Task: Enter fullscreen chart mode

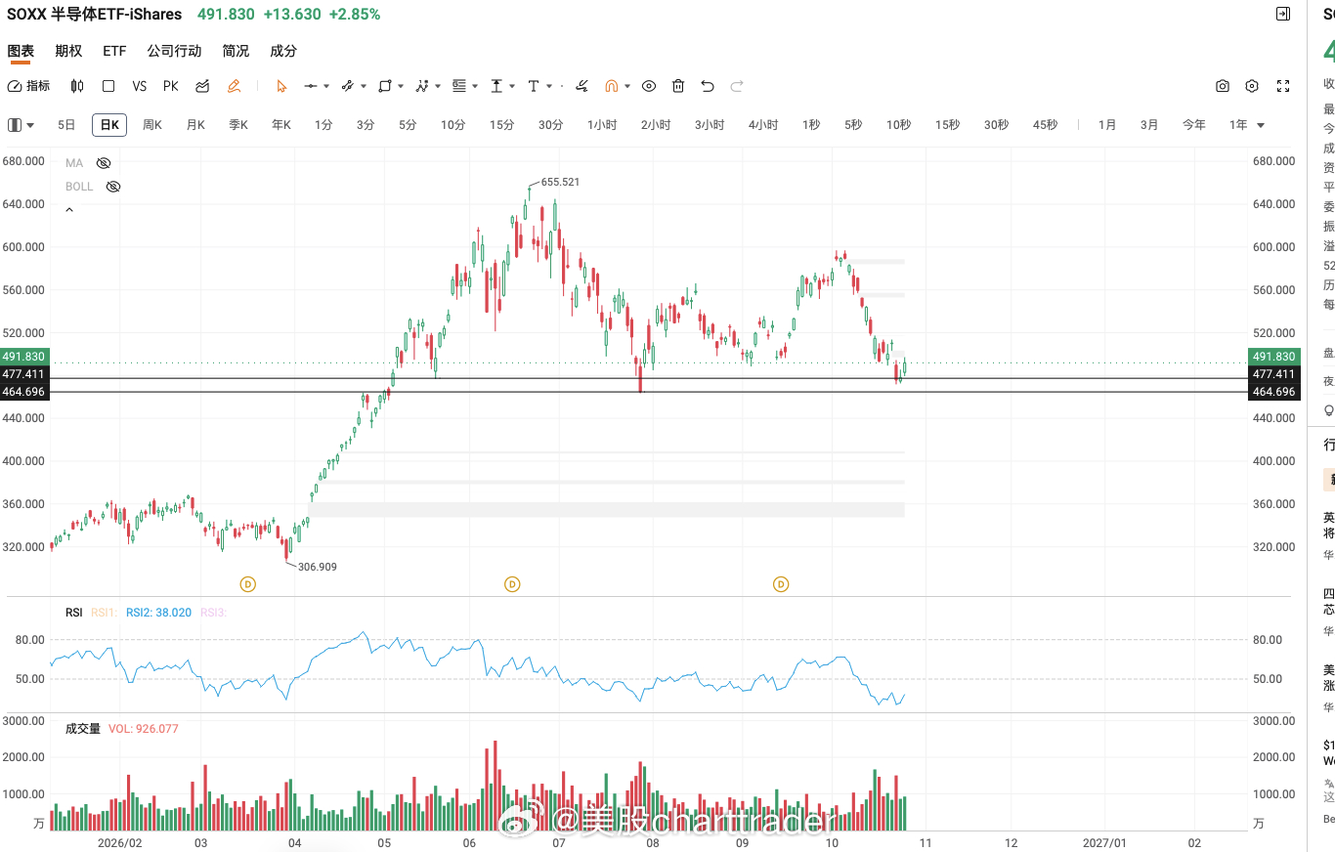Action: (1284, 86)
